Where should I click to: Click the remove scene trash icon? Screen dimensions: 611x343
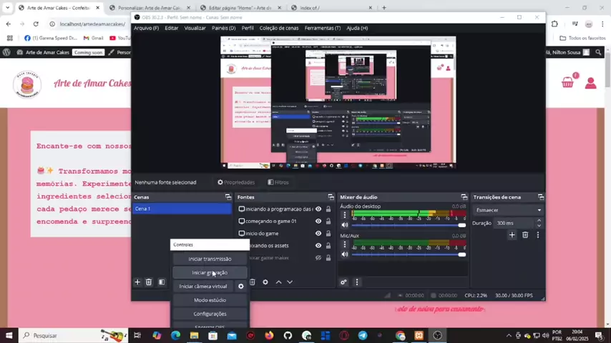pyautogui.click(x=149, y=282)
